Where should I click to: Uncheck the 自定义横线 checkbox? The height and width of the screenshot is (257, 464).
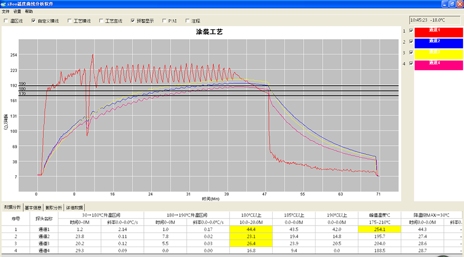point(34,21)
